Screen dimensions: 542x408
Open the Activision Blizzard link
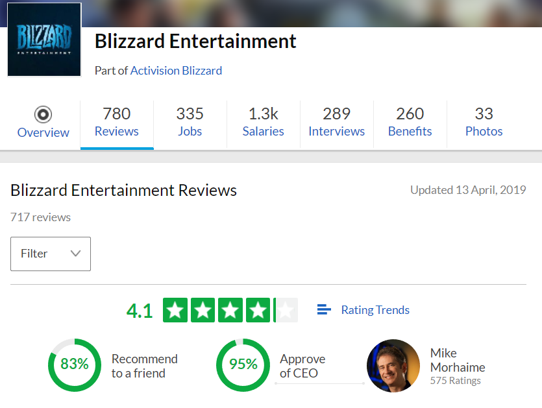(176, 71)
